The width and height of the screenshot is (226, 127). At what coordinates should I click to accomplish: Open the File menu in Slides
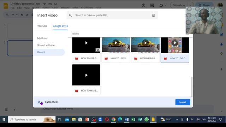point(13,8)
